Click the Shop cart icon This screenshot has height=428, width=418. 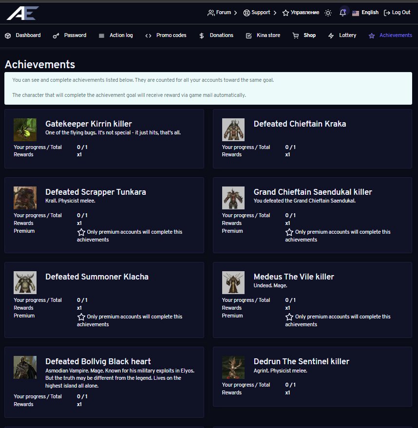pos(296,36)
